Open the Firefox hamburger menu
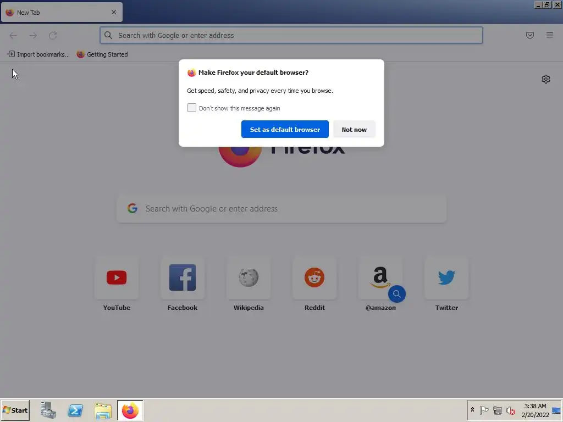 550,35
